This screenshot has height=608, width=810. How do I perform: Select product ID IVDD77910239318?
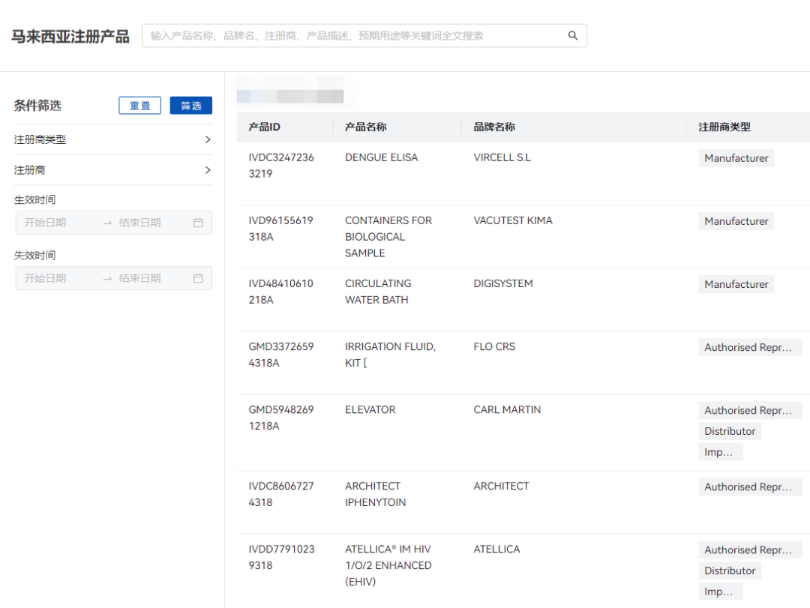pos(281,557)
